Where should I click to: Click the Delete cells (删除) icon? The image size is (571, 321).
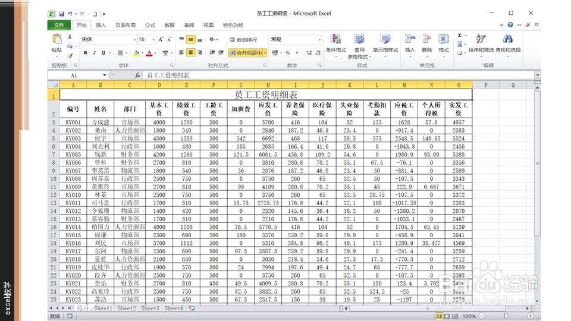tap(427, 39)
